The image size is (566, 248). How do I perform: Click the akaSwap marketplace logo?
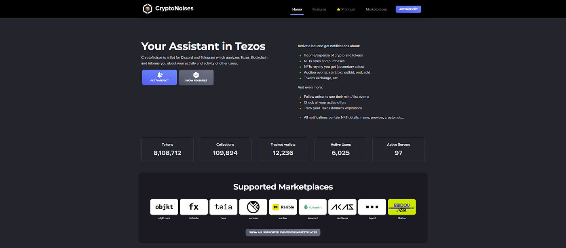pos(342,207)
